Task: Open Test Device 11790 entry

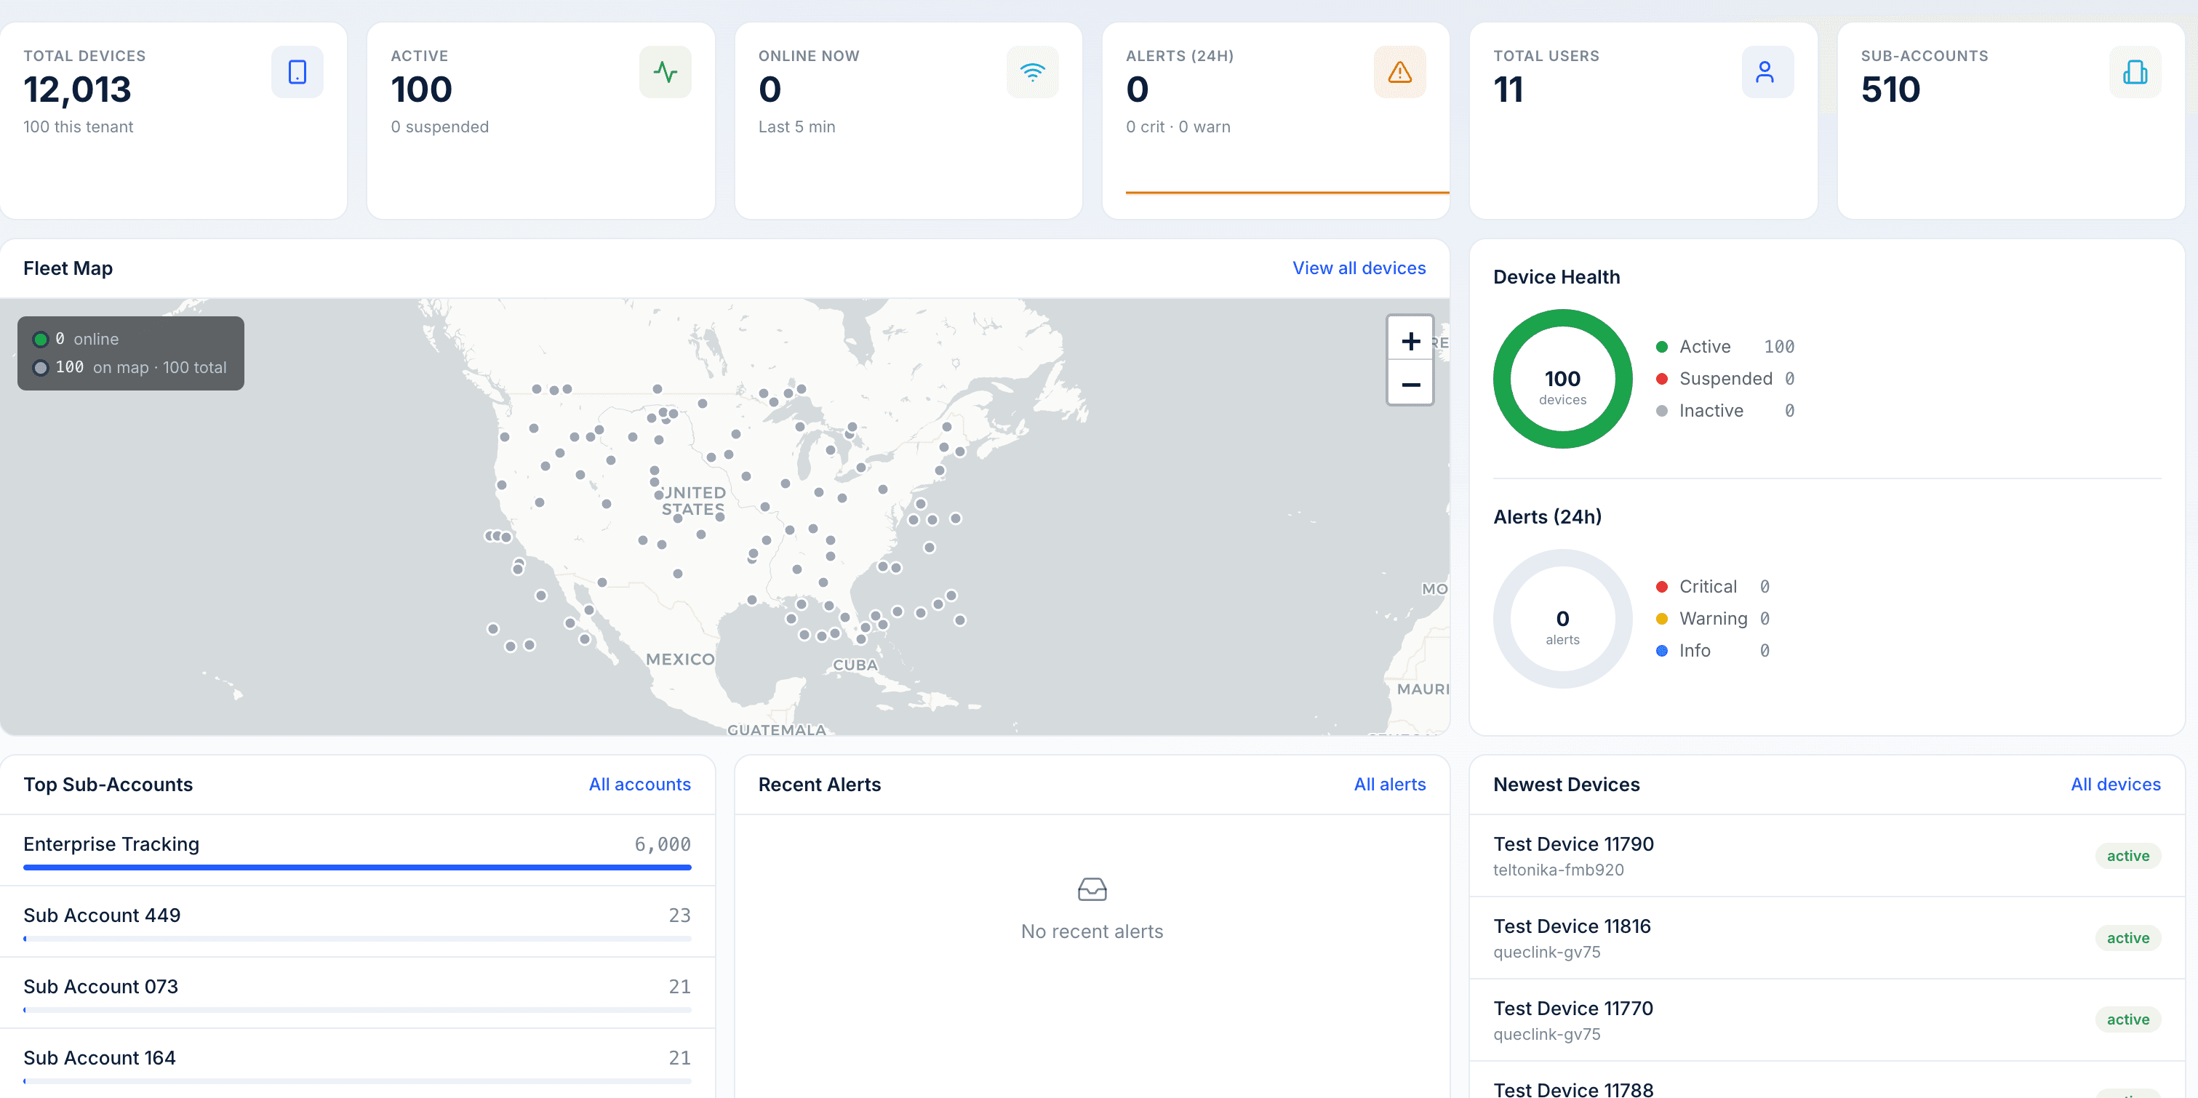Action: tap(1826, 856)
